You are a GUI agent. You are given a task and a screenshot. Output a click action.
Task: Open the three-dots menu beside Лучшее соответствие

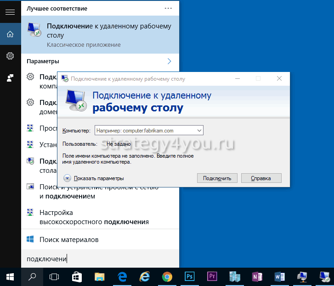(169, 8)
